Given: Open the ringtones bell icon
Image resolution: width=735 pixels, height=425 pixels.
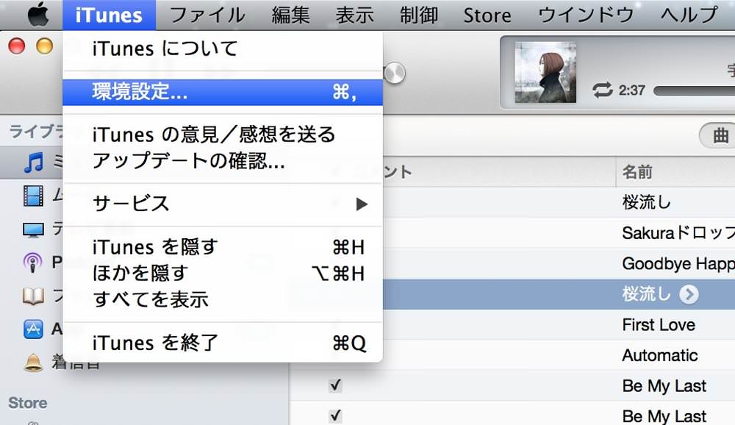Looking at the screenshot, I should tap(33, 362).
